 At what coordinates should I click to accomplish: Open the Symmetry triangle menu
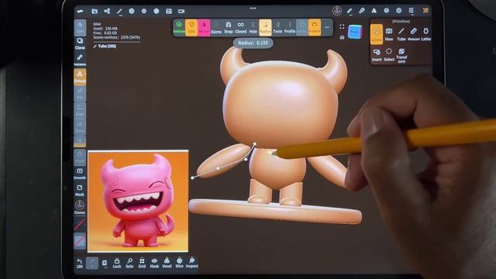(x=374, y=11)
